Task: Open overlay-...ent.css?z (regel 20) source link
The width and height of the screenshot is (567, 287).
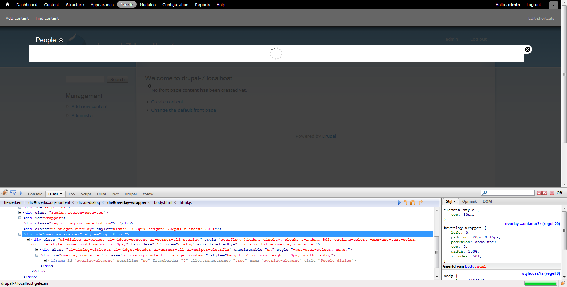Action: (x=533, y=224)
